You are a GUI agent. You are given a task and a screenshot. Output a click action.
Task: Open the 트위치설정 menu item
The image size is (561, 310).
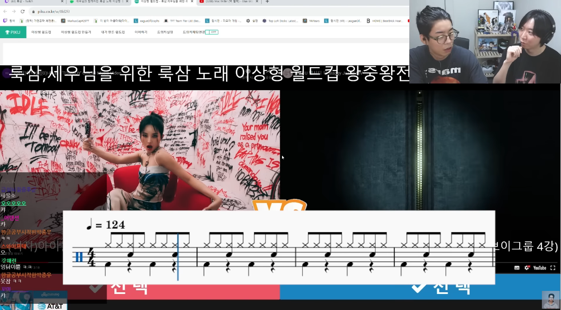pos(165,32)
